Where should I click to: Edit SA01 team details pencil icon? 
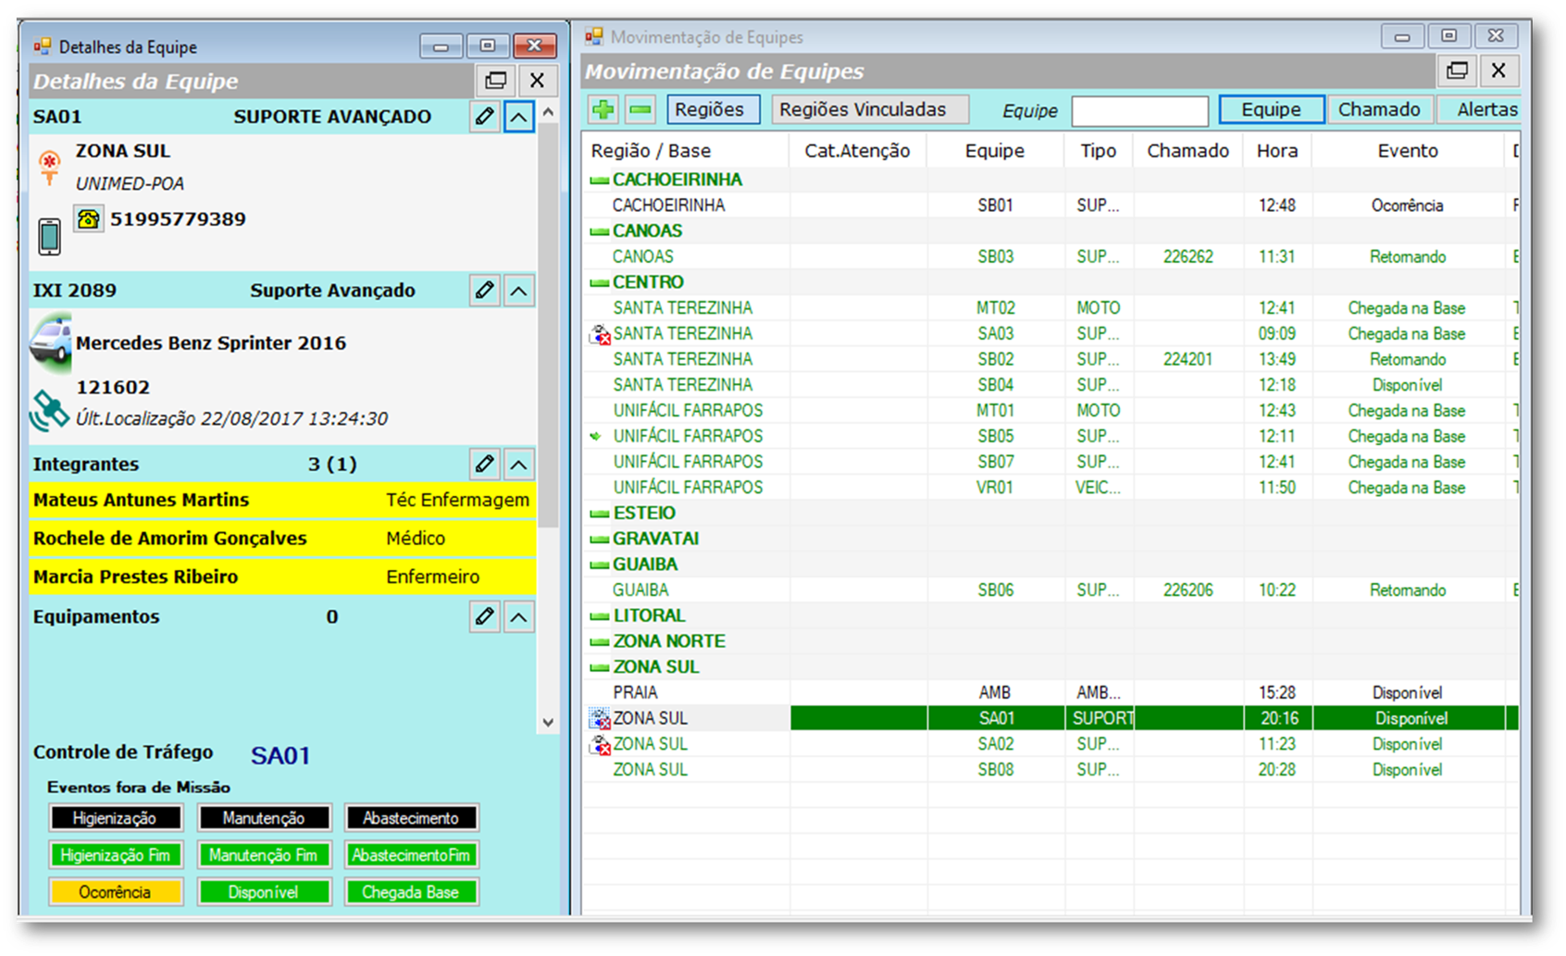[x=484, y=117]
